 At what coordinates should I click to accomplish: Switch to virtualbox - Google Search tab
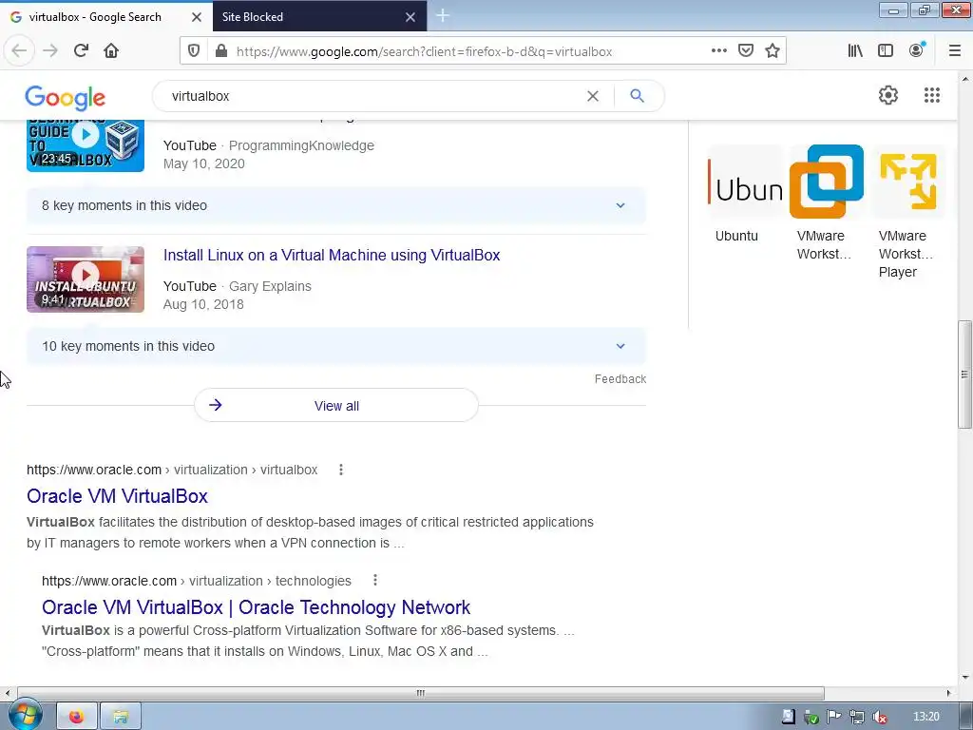95,17
